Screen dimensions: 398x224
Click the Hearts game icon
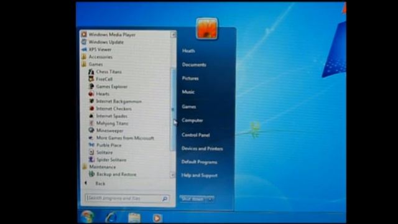coord(91,94)
